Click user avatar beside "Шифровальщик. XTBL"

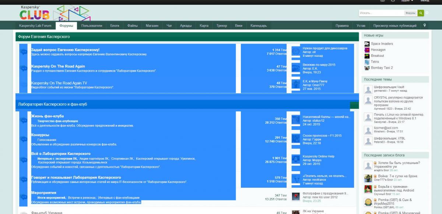(368, 141)
